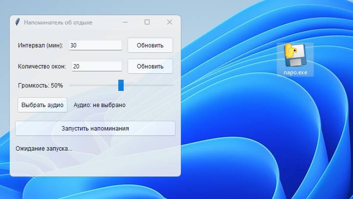
Task: Click the Громкость: 50% label
Action: coord(40,86)
